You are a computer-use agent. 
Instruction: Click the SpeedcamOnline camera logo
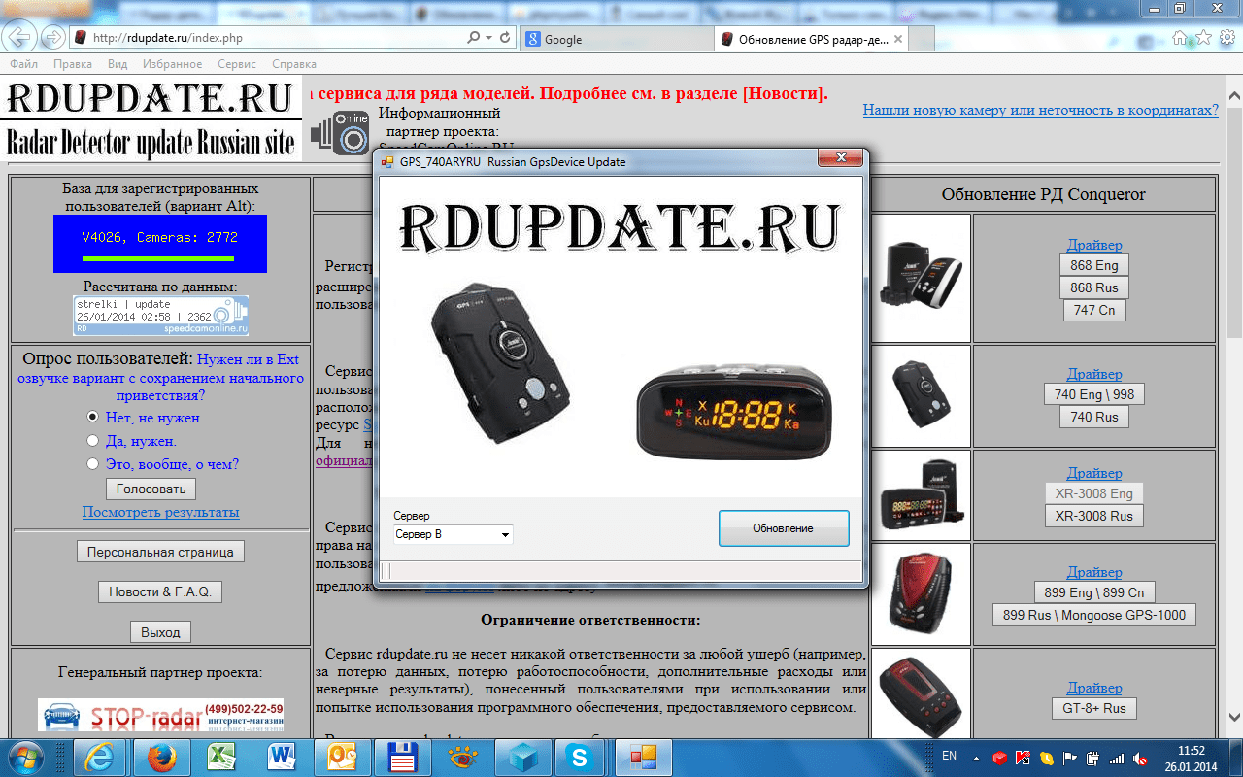click(x=341, y=135)
